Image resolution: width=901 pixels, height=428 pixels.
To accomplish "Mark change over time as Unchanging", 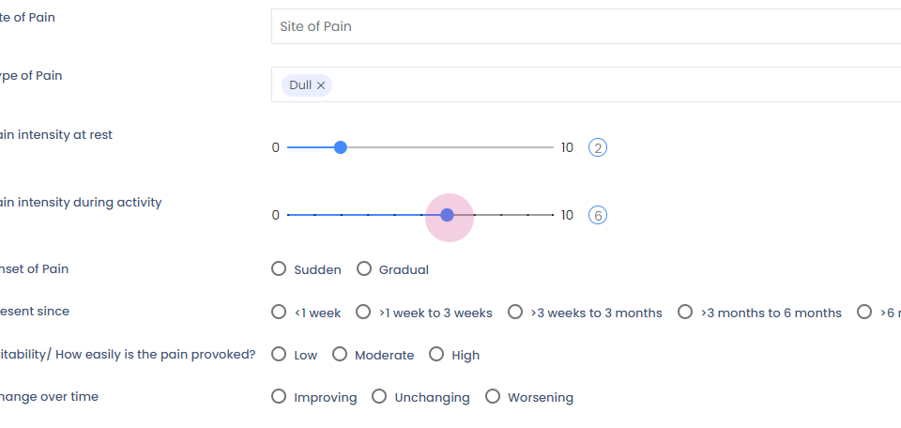I will 379,397.
